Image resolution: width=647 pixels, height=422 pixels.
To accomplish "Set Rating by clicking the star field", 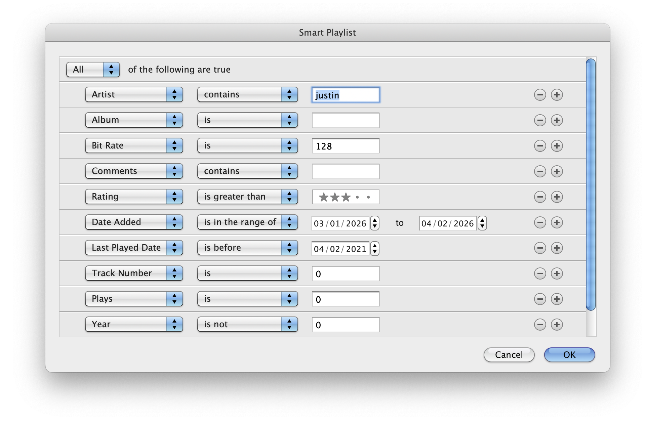I will (x=346, y=197).
